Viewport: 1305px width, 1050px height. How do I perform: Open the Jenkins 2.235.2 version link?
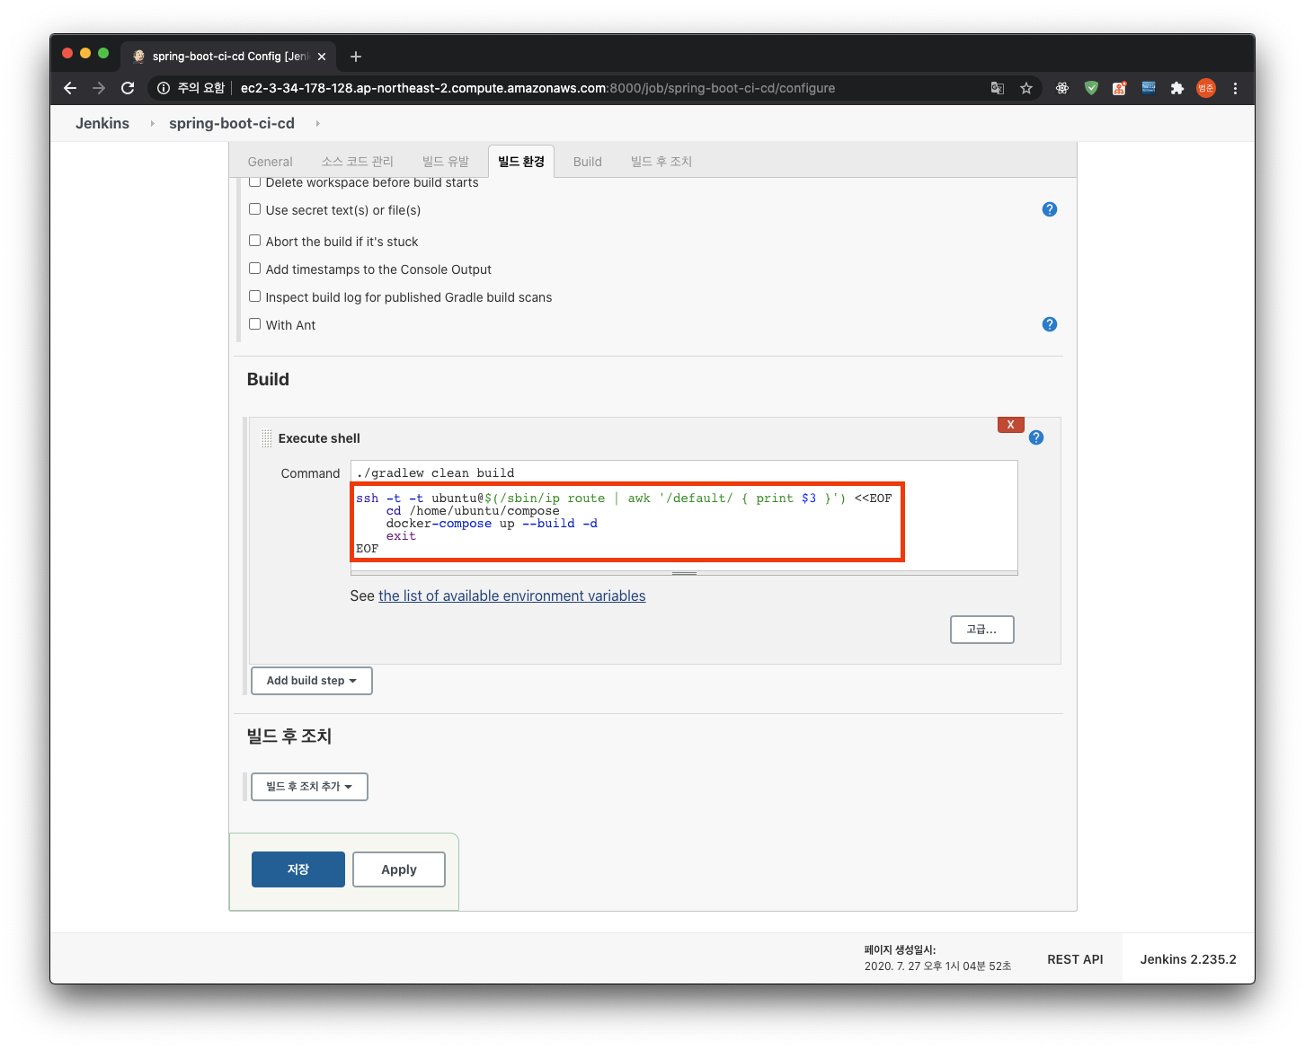pyautogui.click(x=1188, y=959)
